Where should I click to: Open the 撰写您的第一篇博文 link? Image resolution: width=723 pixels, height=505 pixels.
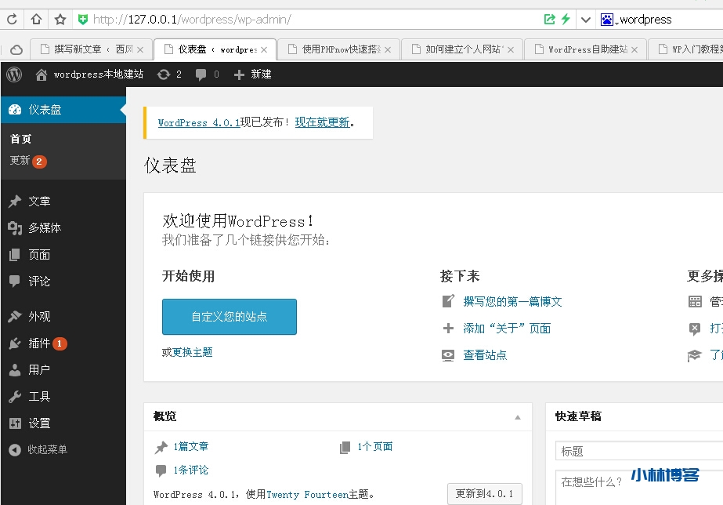[x=512, y=302]
